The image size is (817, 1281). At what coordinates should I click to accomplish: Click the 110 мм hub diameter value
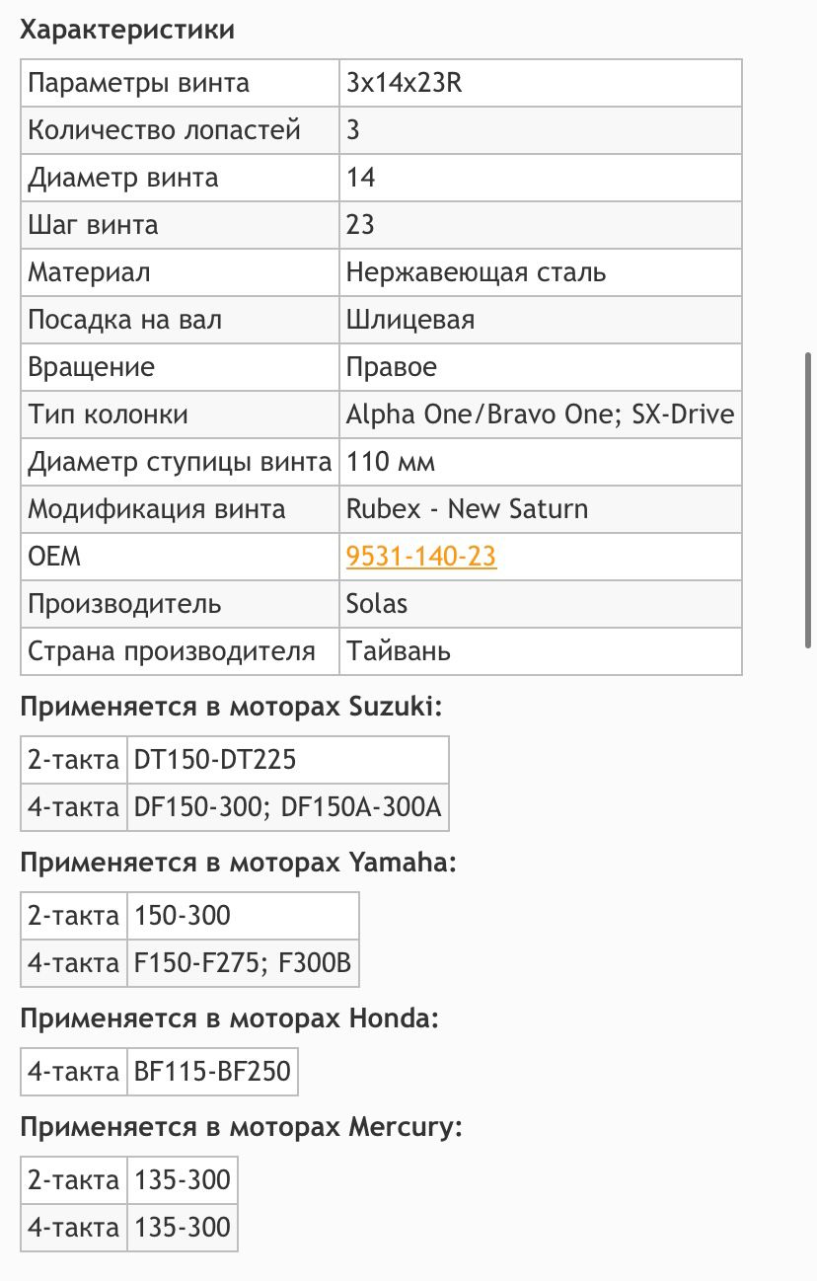[x=391, y=462]
